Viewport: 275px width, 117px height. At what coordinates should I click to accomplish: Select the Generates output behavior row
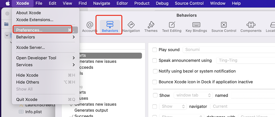pyautogui.click(x=91, y=110)
